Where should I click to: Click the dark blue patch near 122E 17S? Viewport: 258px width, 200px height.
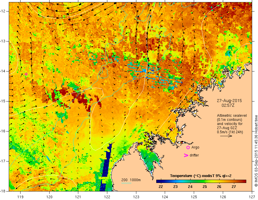(106, 167)
